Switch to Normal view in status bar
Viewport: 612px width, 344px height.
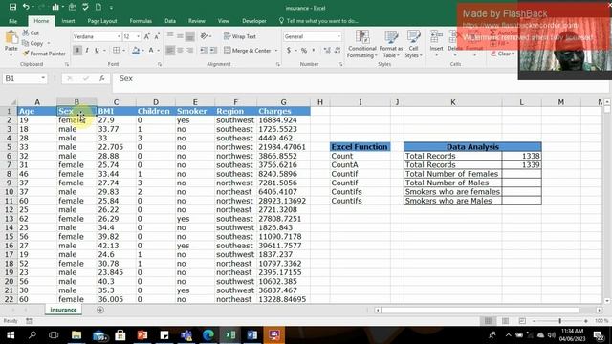pos(488,321)
